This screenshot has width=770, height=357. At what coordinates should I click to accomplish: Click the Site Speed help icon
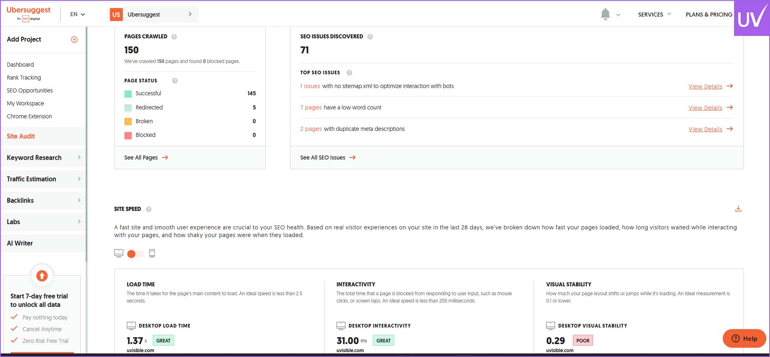(x=149, y=209)
